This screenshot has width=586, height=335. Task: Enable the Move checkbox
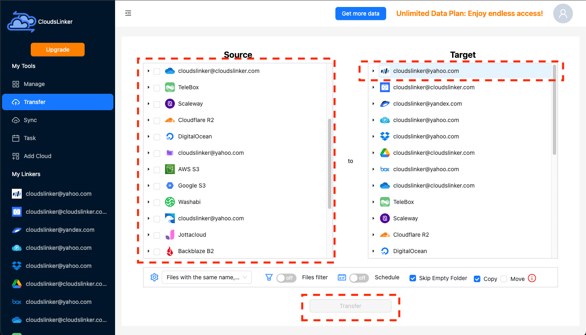click(504, 278)
